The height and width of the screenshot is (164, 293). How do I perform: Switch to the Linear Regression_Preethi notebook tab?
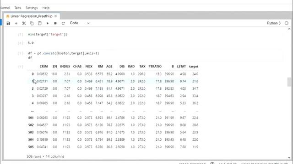point(32,16)
